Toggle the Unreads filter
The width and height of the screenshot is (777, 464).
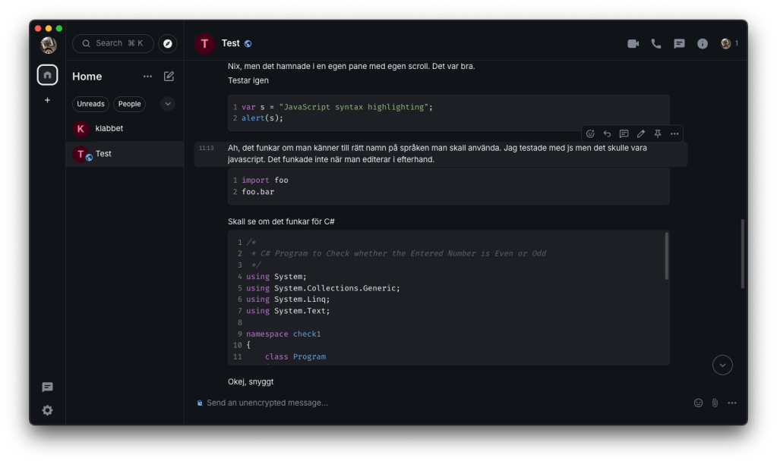pyautogui.click(x=90, y=104)
